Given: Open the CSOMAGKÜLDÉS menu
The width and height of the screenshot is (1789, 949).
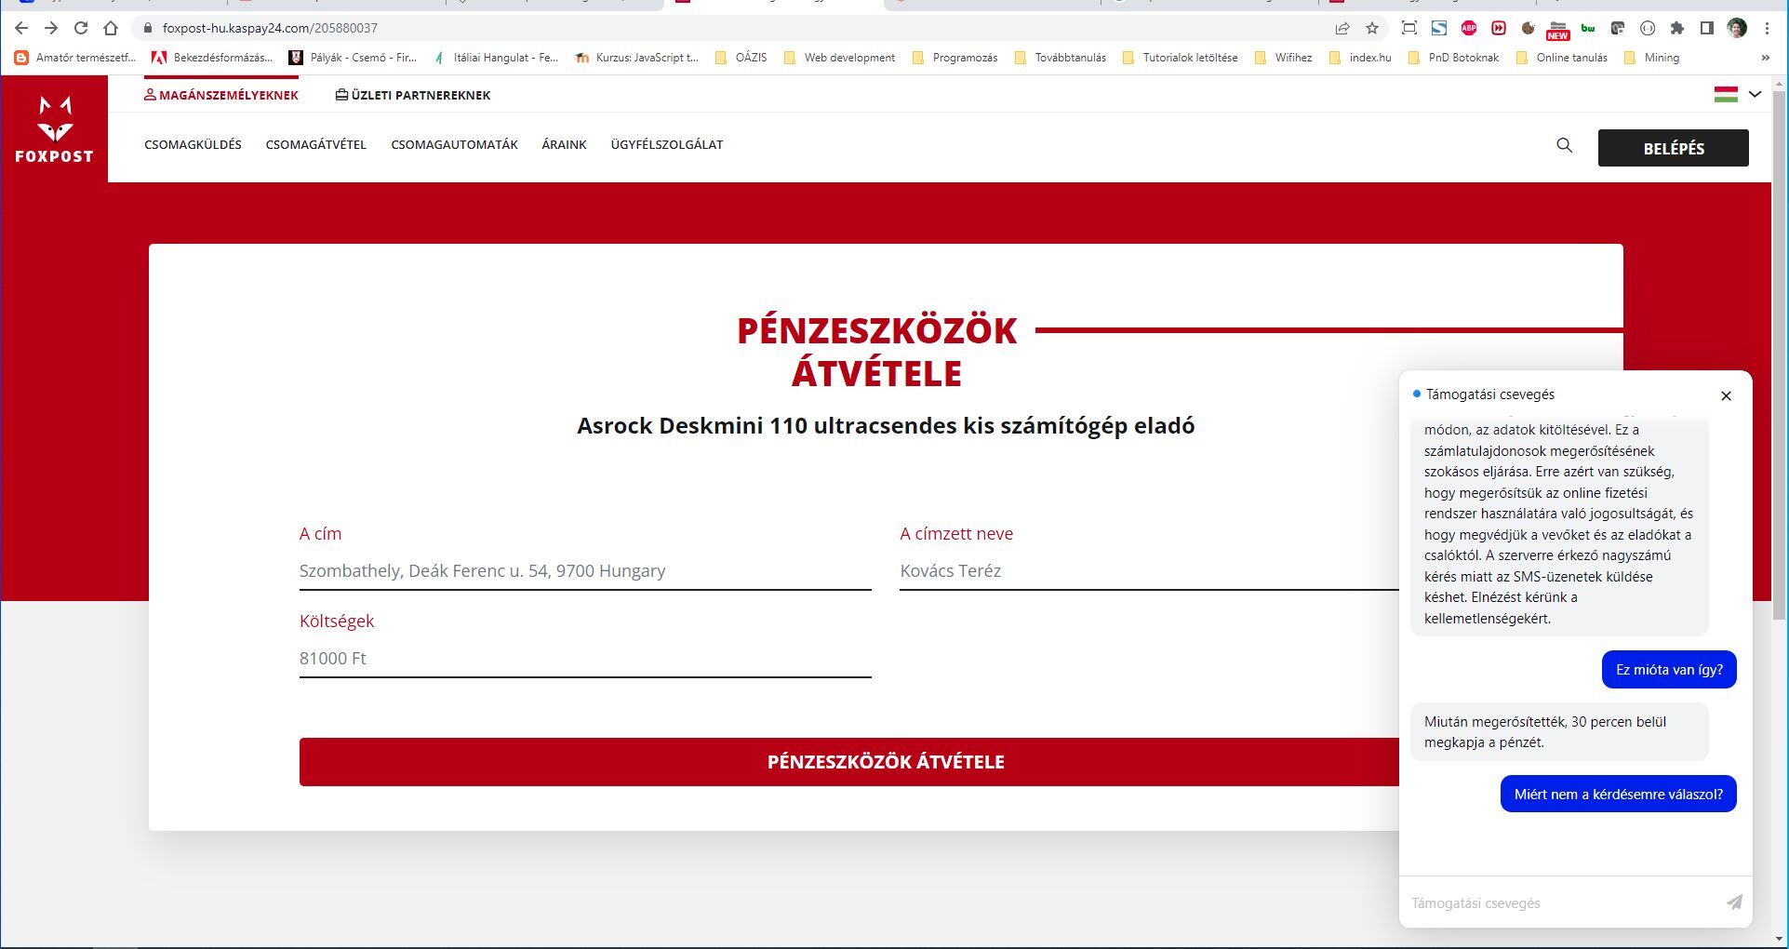Looking at the screenshot, I should point(193,144).
